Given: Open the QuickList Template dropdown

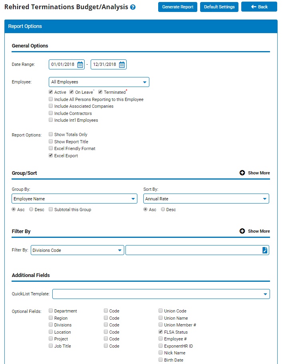Looking at the screenshot, I should [161, 294].
